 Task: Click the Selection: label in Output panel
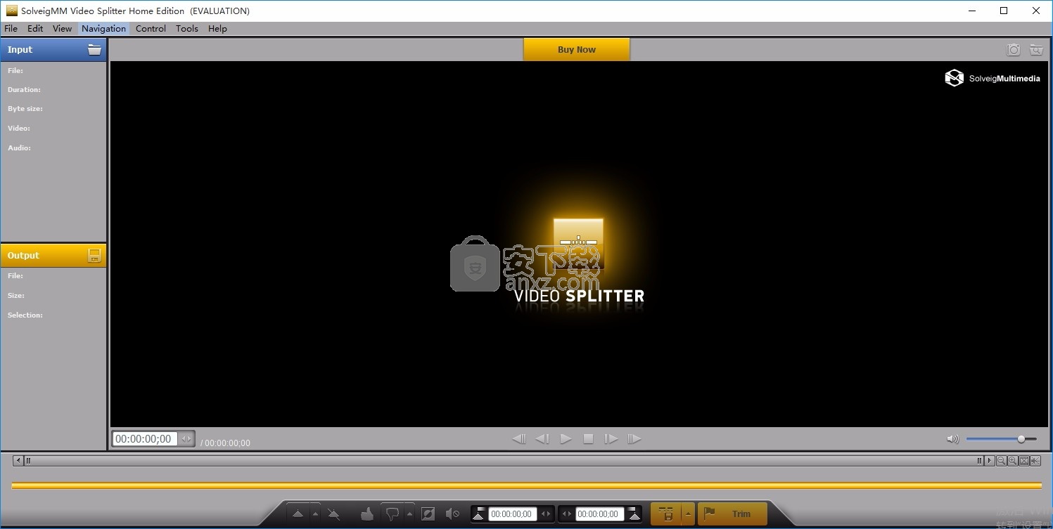pos(25,315)
